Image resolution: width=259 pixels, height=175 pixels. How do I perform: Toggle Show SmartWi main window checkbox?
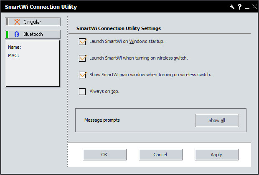point(82,75)
